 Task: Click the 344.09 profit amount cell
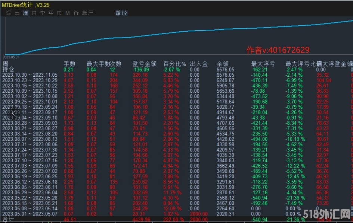[140, 80]
